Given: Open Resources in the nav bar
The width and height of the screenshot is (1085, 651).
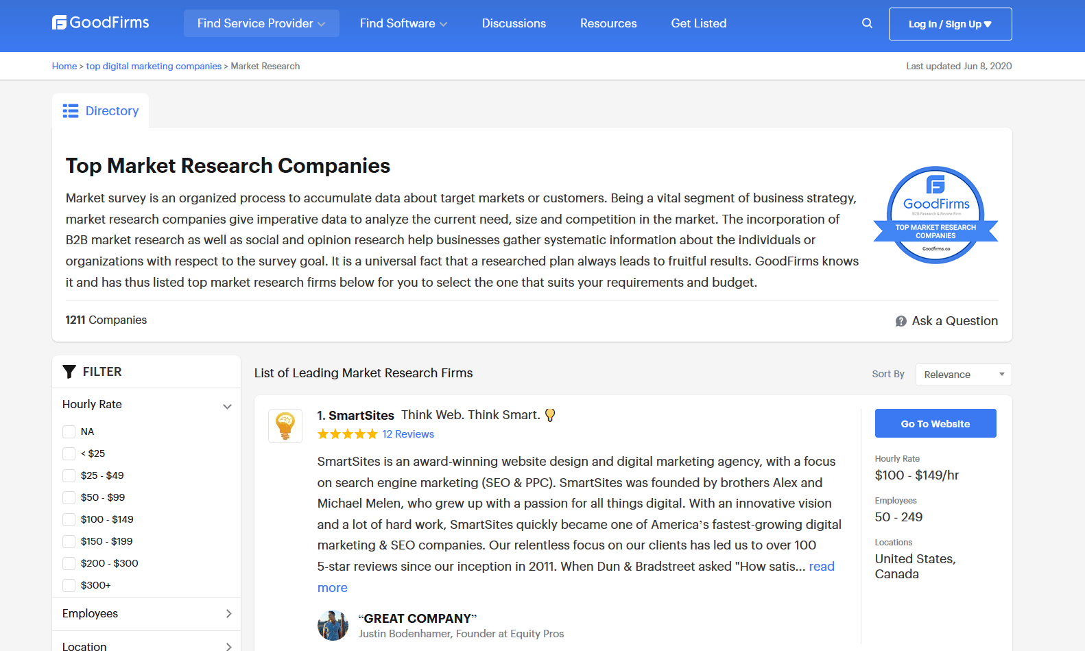Looking at the screenshot, I should click(x=608, y=23).
